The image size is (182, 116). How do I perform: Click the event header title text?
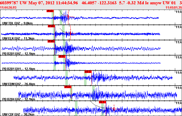[x=91, y=3]
